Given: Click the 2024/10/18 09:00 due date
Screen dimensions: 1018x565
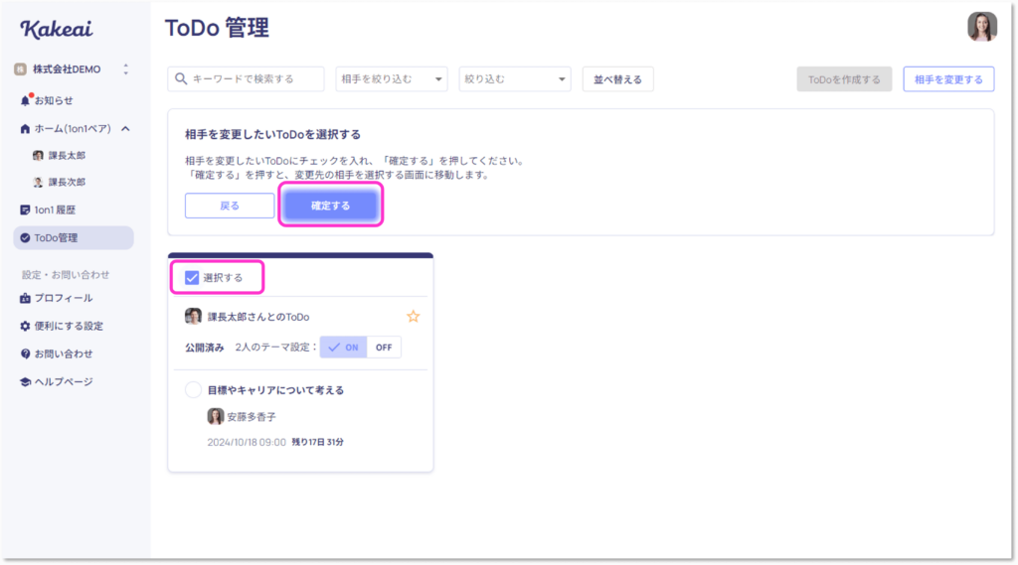Looking at the screenshot, I should point(247,443).
